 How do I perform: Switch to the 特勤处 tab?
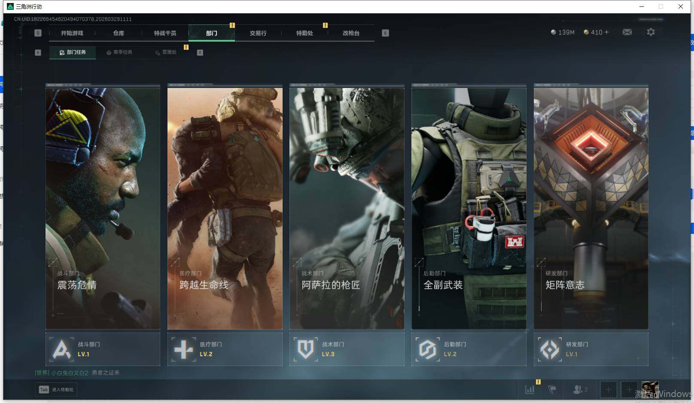pos(304,33)
